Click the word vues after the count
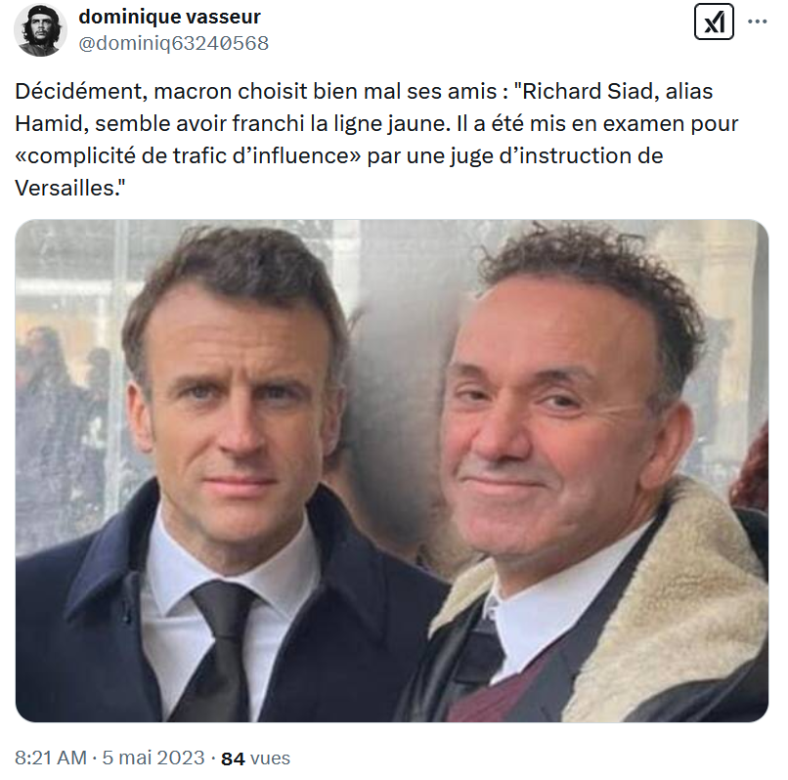 [x=270, y=758]
